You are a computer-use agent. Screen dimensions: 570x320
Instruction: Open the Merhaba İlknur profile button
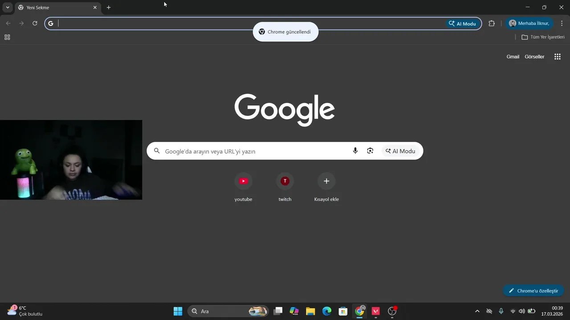529,24
